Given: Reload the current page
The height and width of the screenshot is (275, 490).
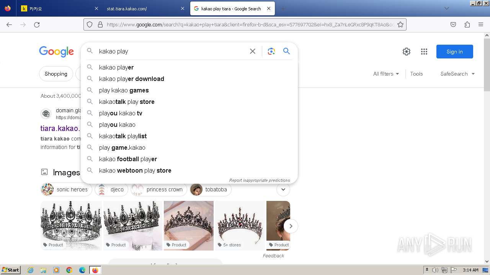Looking at the screenshot, I should click(x=37, y=24).
